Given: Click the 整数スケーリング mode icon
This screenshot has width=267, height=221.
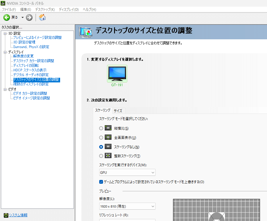Looking at the screenshot, I should click(x=108, y=155).
